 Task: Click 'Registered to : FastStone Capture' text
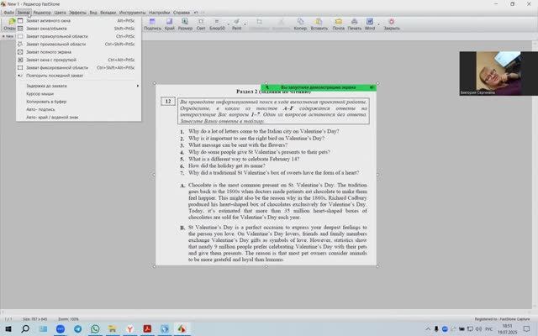click(503, 319)
